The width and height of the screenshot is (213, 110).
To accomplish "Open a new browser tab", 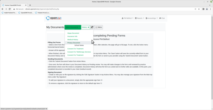I will point(30,5).
